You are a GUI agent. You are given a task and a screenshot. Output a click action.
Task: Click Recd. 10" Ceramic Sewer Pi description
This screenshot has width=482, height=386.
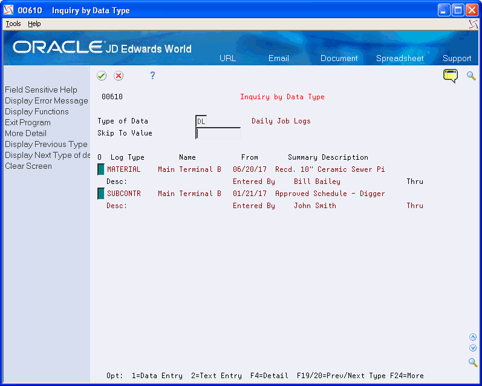point(330,169)
